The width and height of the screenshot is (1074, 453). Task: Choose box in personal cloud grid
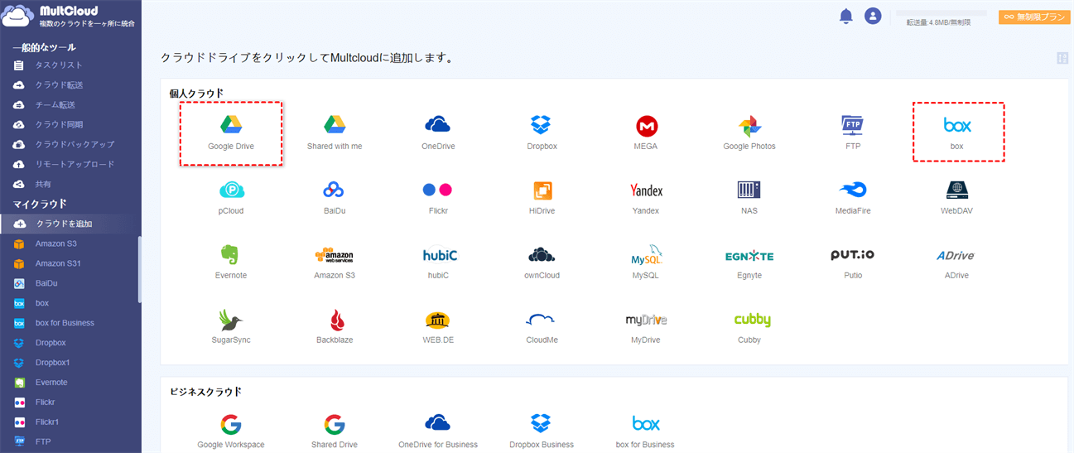[x=957, y=133]
